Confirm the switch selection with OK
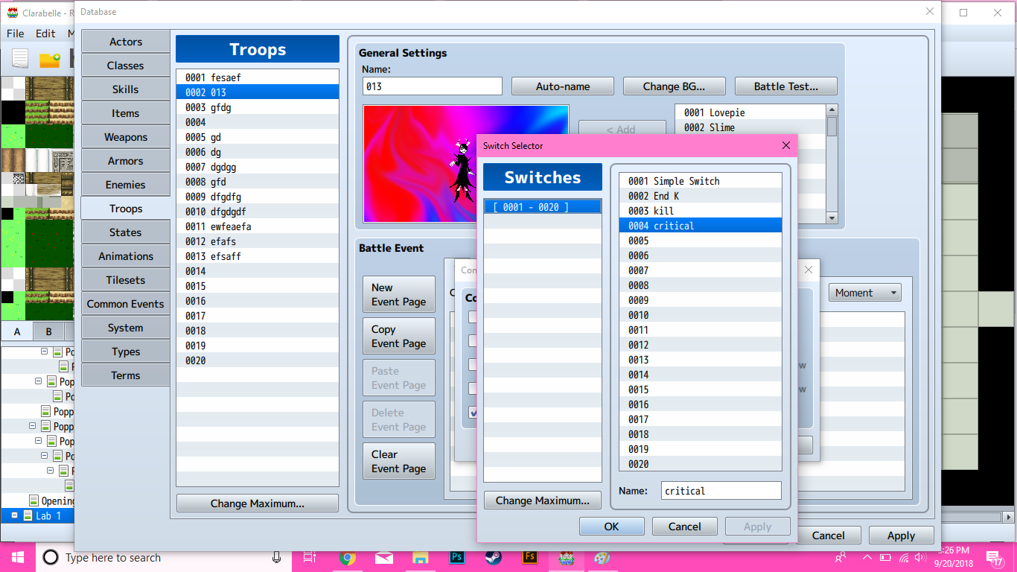Image resolution: width=1017 pixels, height=572 pixels. (611, 527)
